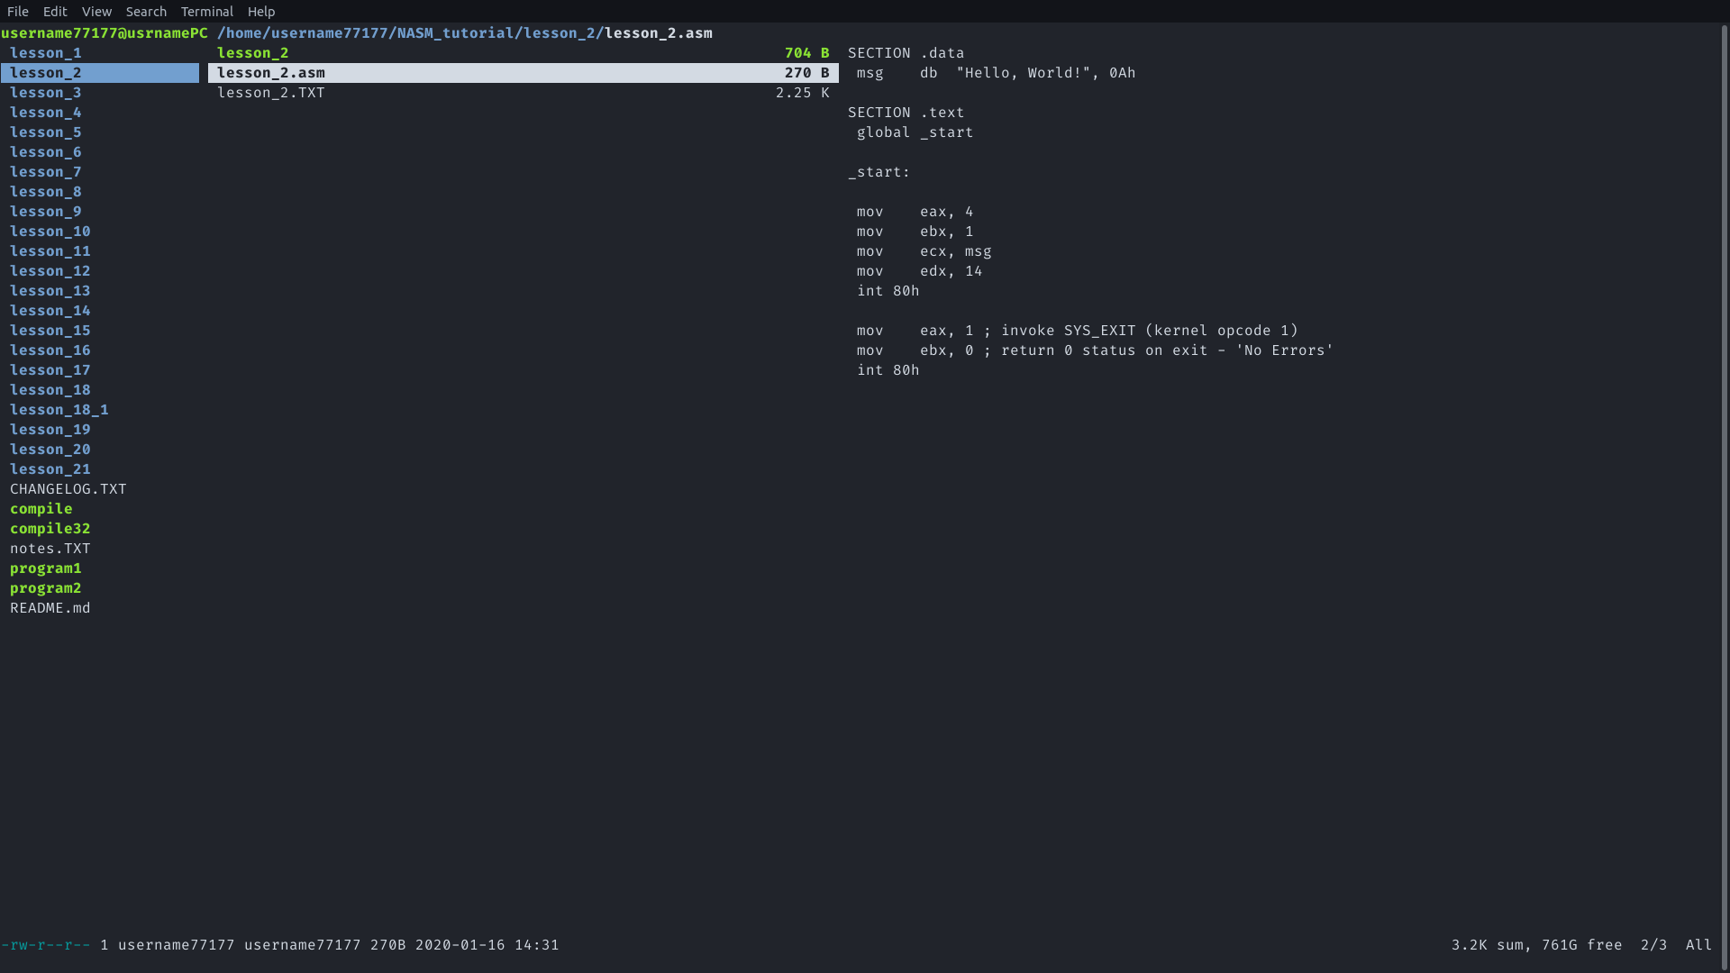Select the lesson_3 directory
1730x973 pixels.
46,93
